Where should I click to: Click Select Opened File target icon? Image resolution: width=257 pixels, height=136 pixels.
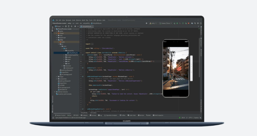pyautogui.click(x=66, y=26)
